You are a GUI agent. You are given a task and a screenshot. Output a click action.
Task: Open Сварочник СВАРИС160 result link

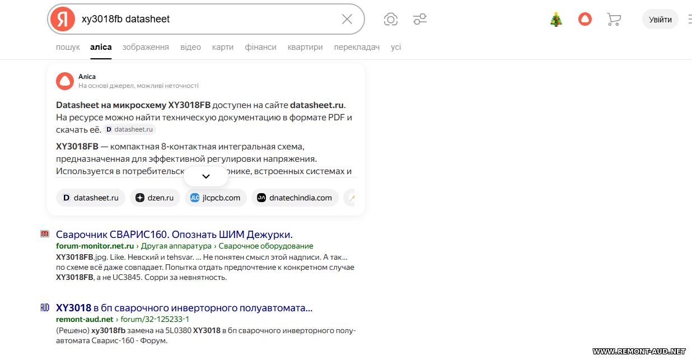[x=174, y=234]
